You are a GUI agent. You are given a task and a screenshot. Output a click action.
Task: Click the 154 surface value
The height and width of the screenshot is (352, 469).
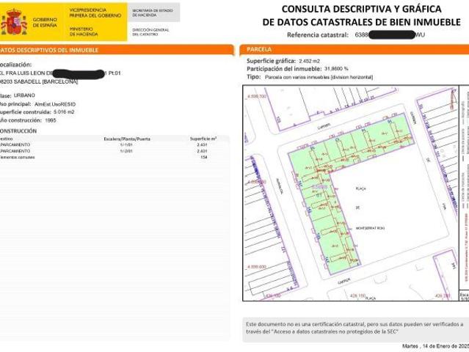coord(204,157)
